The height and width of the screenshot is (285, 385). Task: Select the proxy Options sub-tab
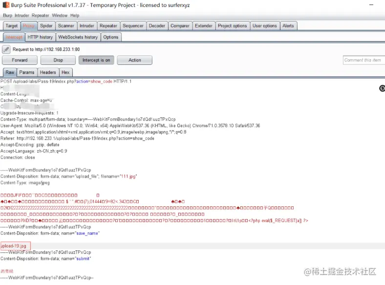111,37
